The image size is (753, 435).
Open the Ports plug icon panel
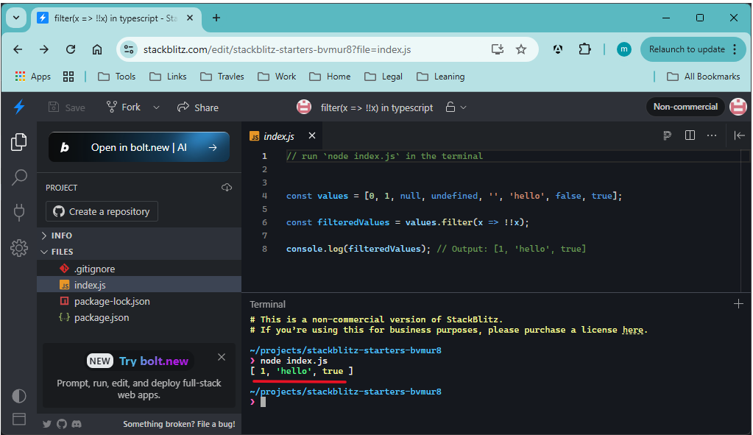click(x=19, y=213)
